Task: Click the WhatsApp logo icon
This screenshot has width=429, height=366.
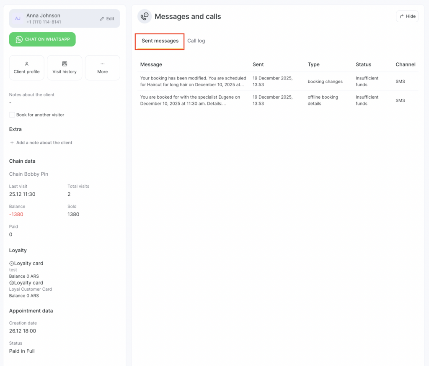Action: coord(19,39)
